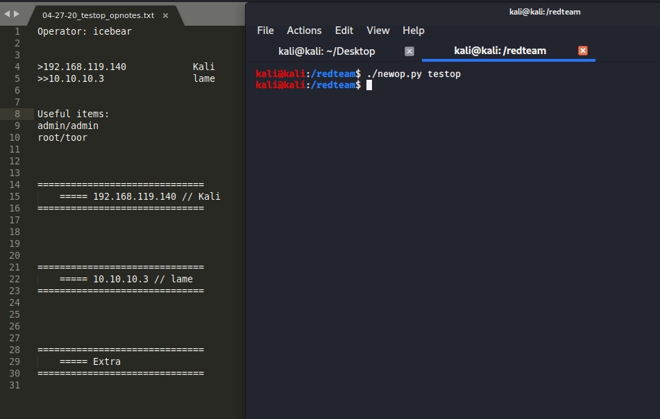Screen dimensions: 660x419
Task: Click the red close icon on /redteam tab
Action: (583, 50)
